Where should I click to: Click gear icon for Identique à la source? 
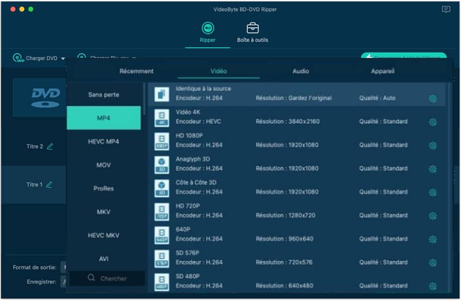(433, 98)
